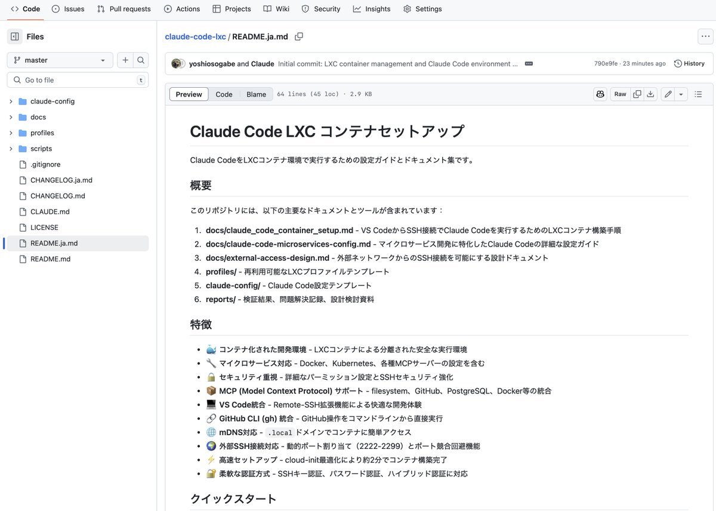Expand the claude-config folder chevron
716x511 pixels.
click(x=11, y=101)
